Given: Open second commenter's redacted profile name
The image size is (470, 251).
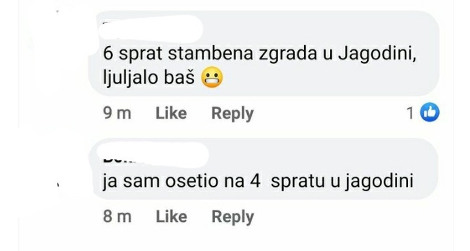Looking at the screenshot, I should (x=155, y=155).
